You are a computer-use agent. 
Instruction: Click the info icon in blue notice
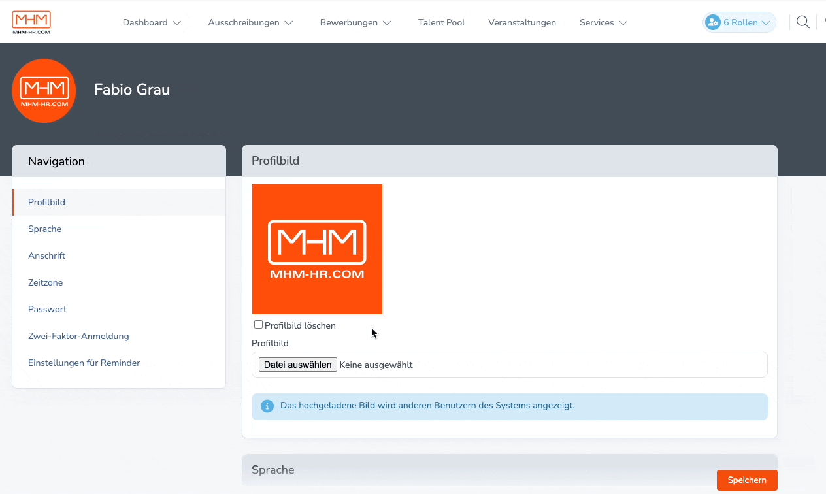point(267,406)
